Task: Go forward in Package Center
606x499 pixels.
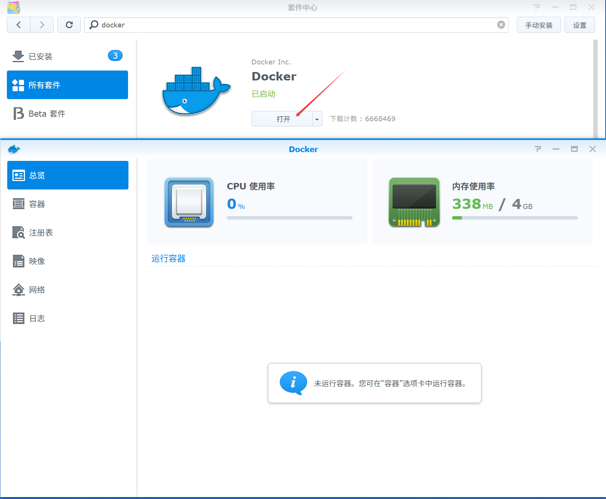Action: click(42, 25)
